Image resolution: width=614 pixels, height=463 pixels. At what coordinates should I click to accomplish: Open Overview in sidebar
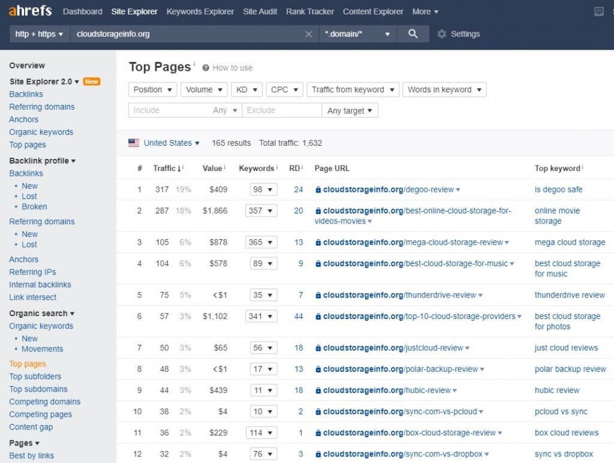(x=27, y=65)
